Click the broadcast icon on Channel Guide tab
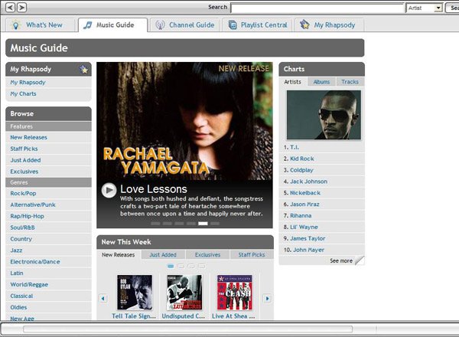Image resolution: width=459 pixels, height=337 pixels. coord(160,25)
